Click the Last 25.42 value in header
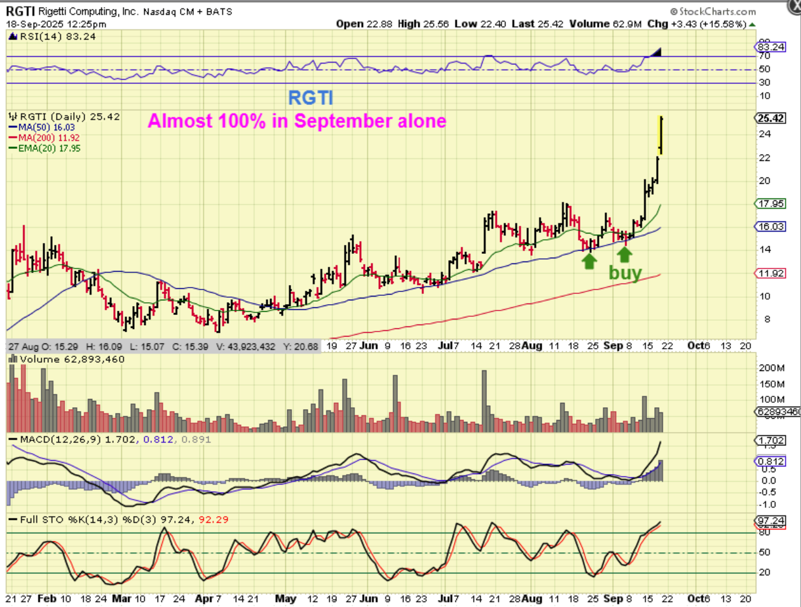The width and height of the screenshot is (801, 607). coord(537,24)
